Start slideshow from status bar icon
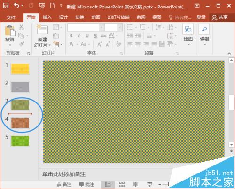The image size is (235, 189). (x=149, y=184)
